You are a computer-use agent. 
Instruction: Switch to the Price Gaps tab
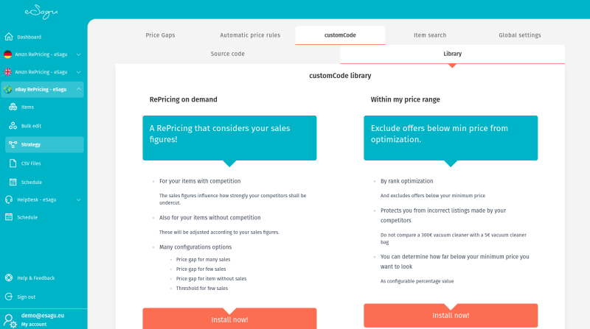[160, 35]
